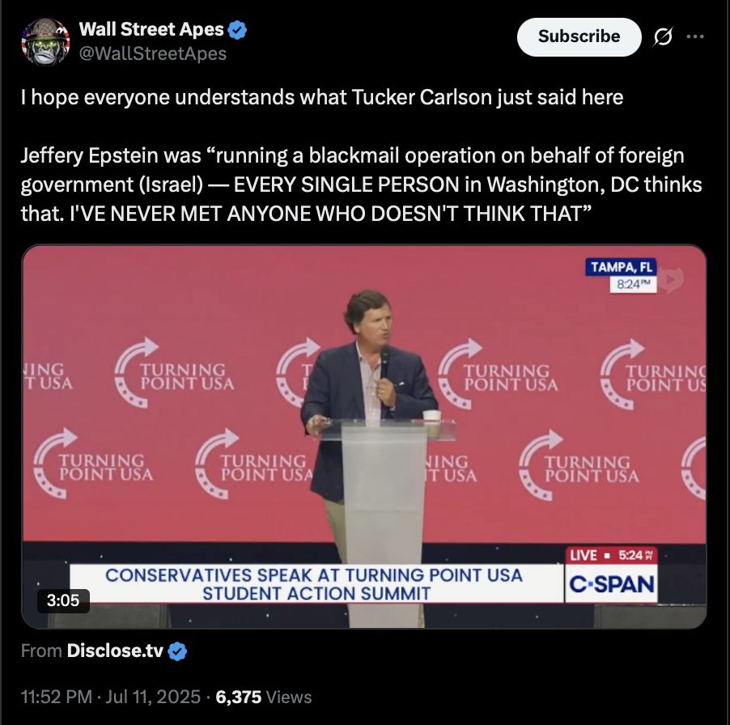Image resolution: width=730 pixels, height=725 pixels.
Task: Play the Tucker Carlson video
Action: coord(364,436)
